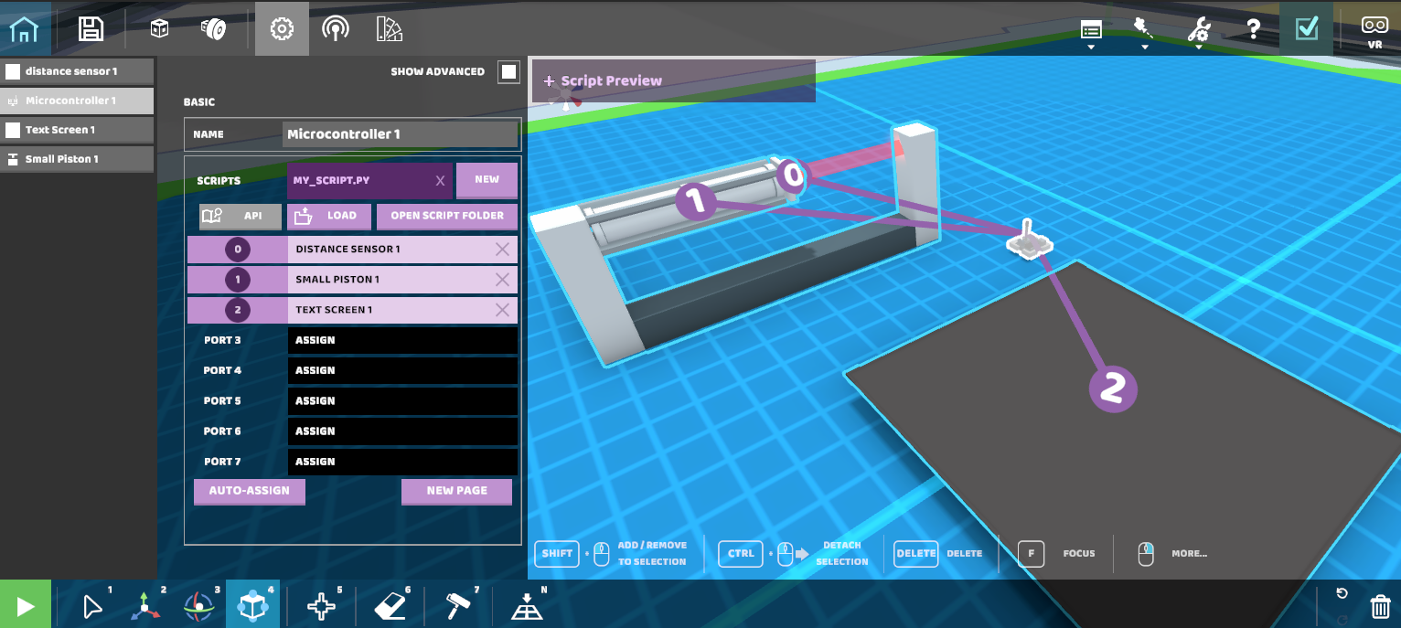Choose the Move axes tool
The width and height of the screenshot is (1401, 628).
point(144,606)
